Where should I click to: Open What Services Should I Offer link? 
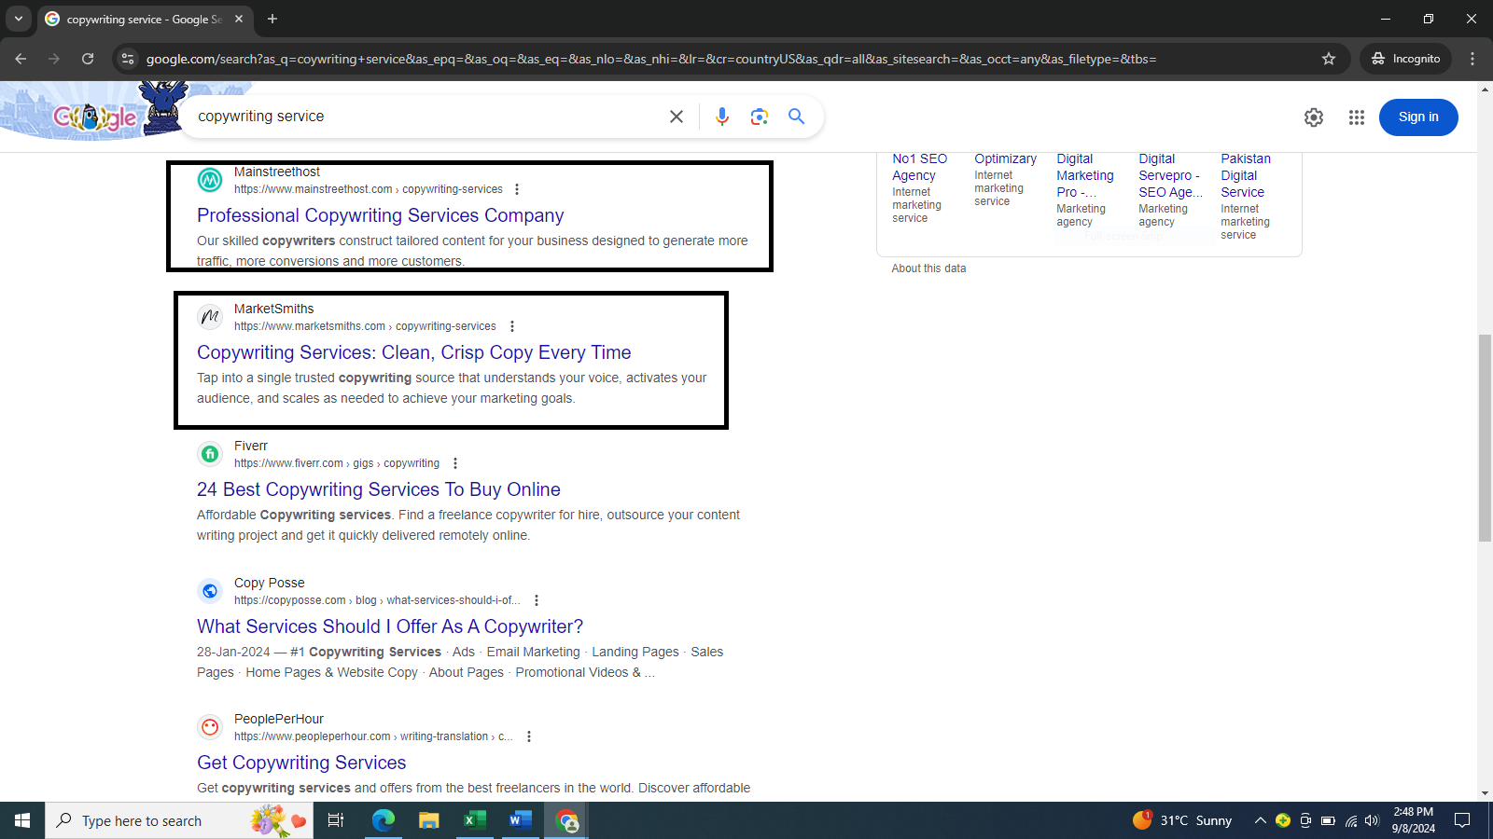click(x=389, y=626)
